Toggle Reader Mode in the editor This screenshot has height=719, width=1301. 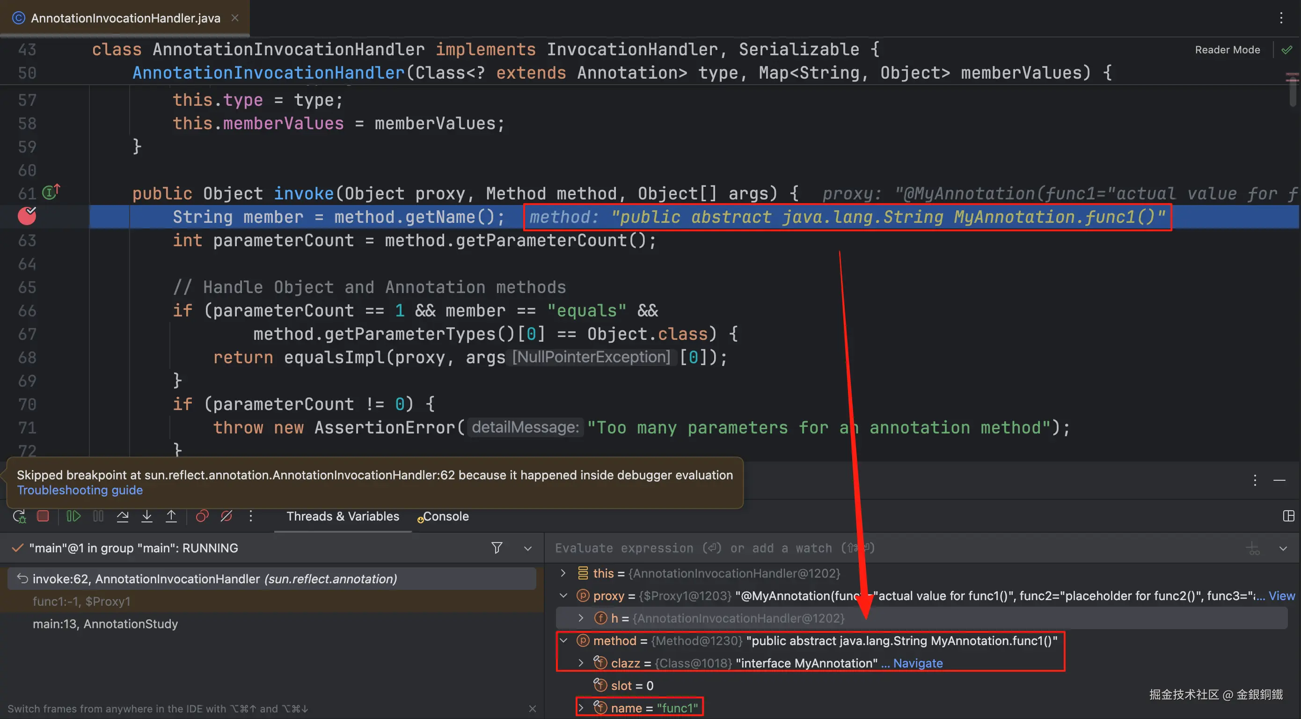pyautogui.click(x=1227, y=50)
